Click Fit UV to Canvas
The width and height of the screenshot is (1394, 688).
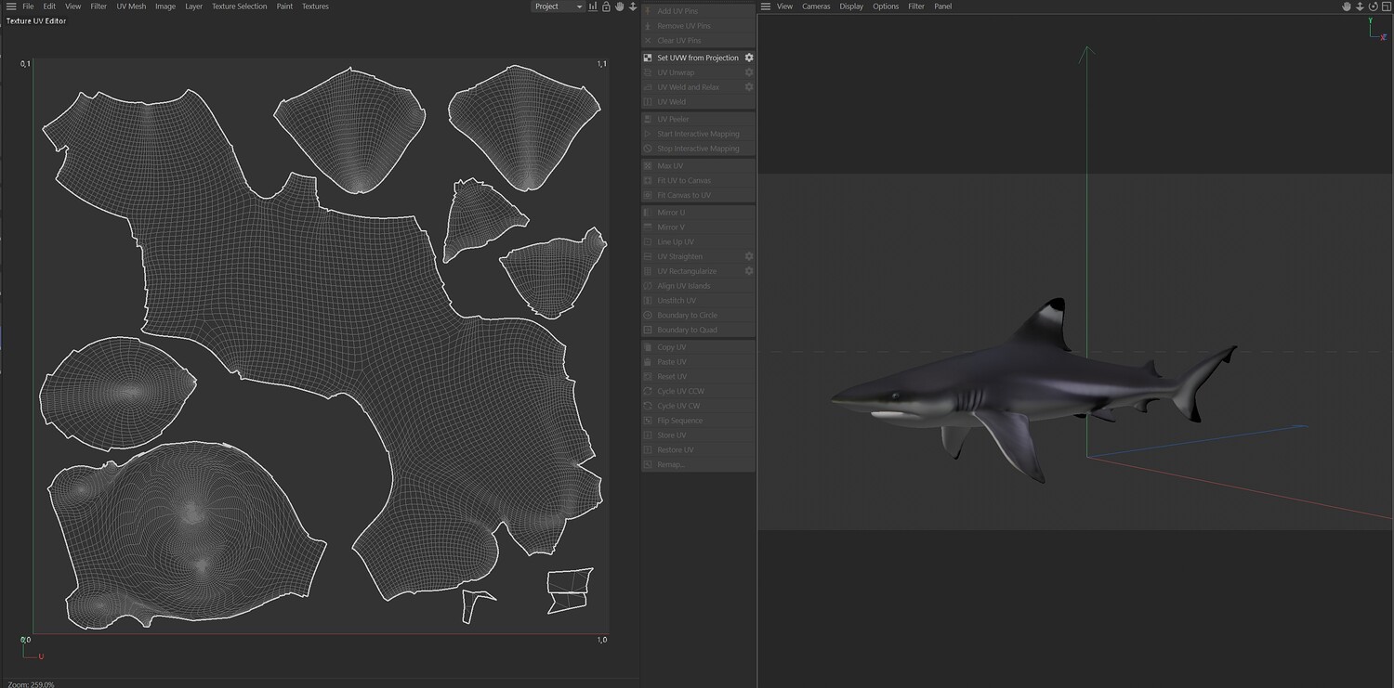698,181
